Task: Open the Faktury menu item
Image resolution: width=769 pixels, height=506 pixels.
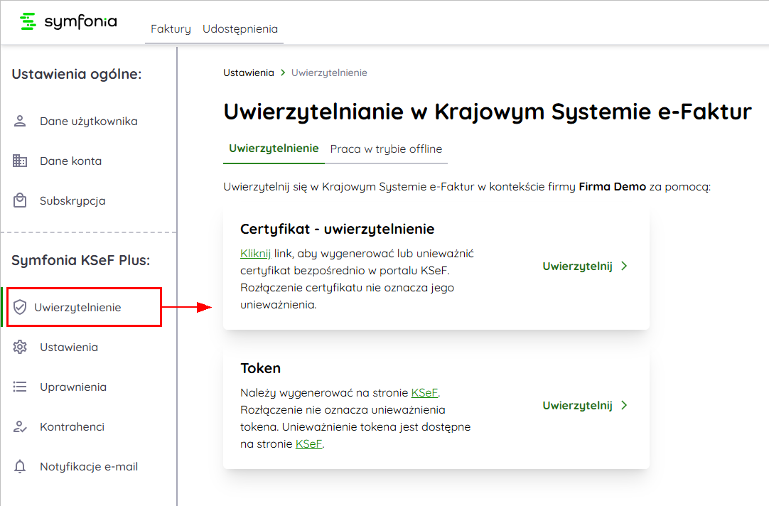Action: point(171,29)
